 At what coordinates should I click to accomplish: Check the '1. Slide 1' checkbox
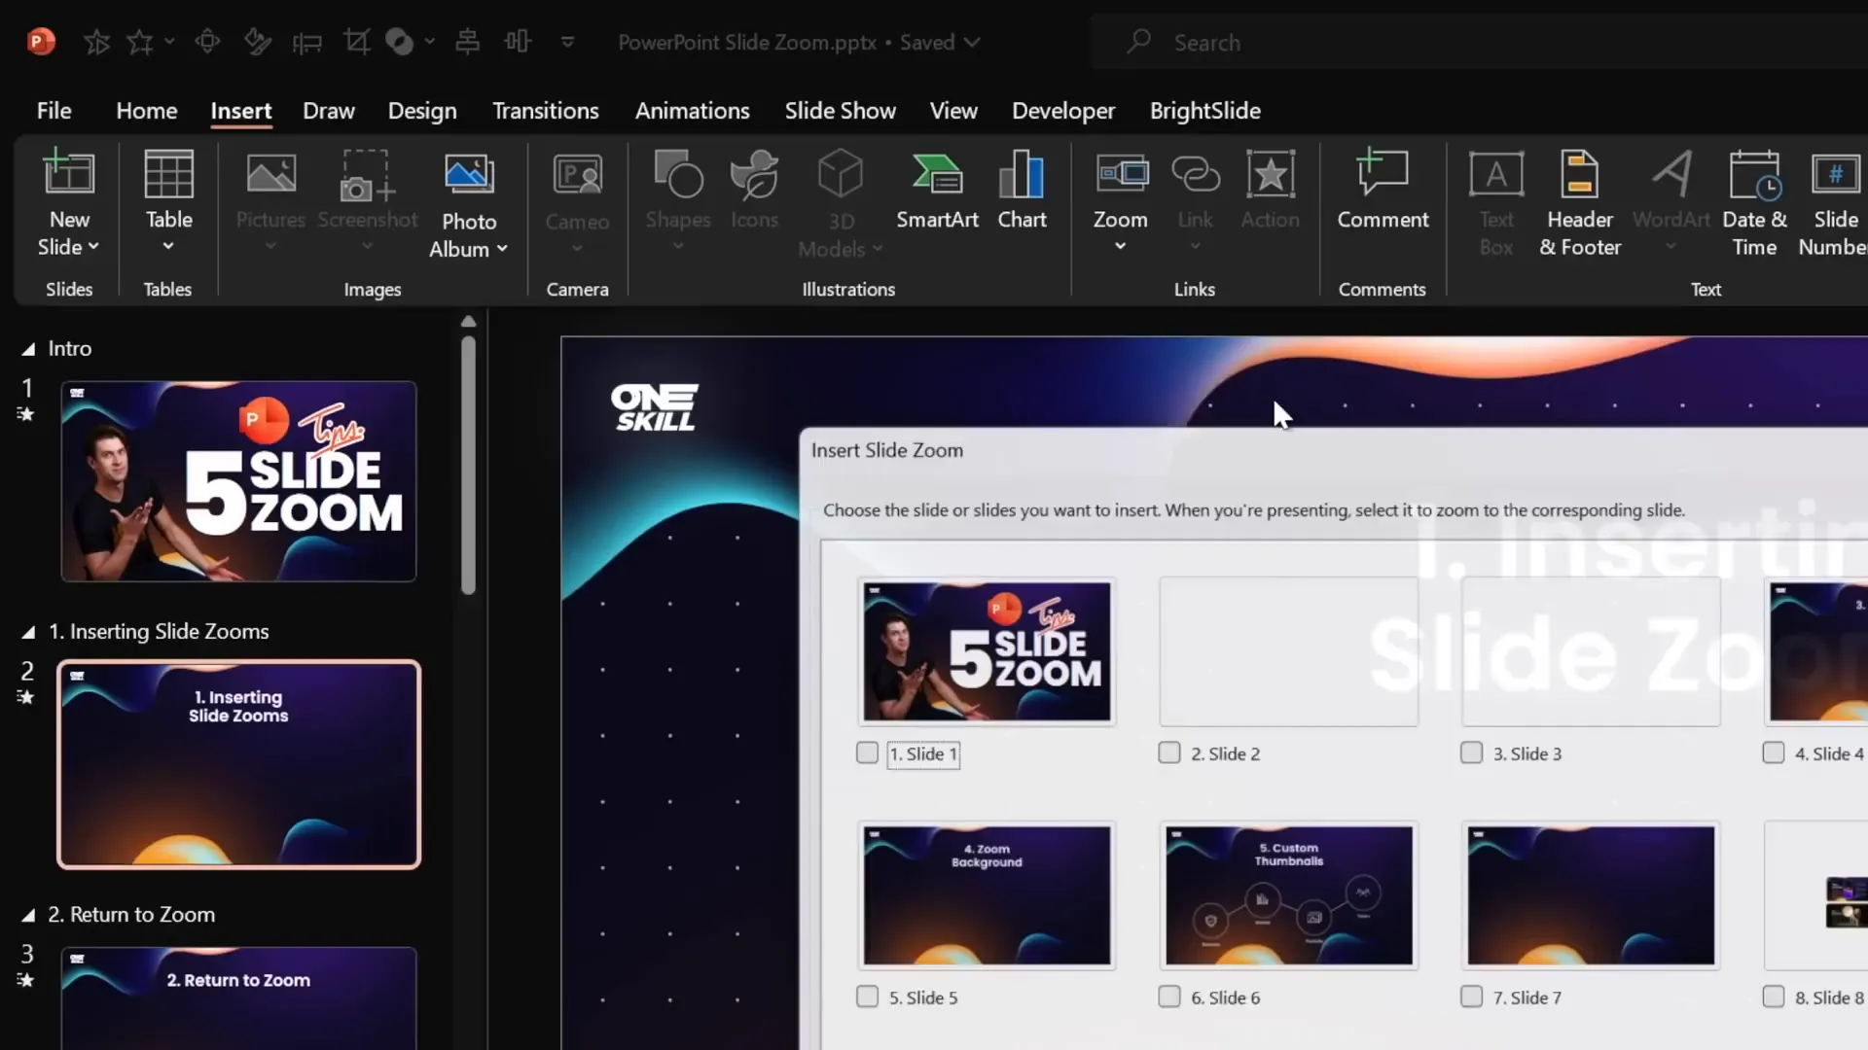[x=867, y=752]
